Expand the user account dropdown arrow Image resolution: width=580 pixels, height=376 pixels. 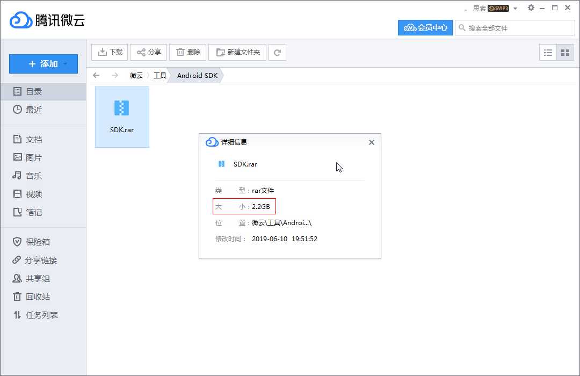click(x=515, y=9)
